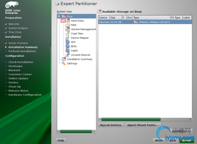The height and width of the screenshot is (144, 197).
Task: Click the Crypt Files tree icon
Action: (x=68, y=34)
